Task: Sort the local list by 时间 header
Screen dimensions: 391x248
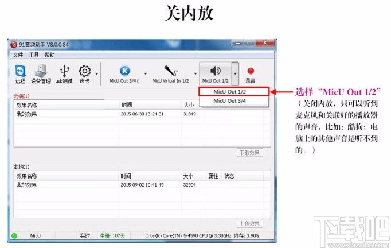Action: point(150,176)
